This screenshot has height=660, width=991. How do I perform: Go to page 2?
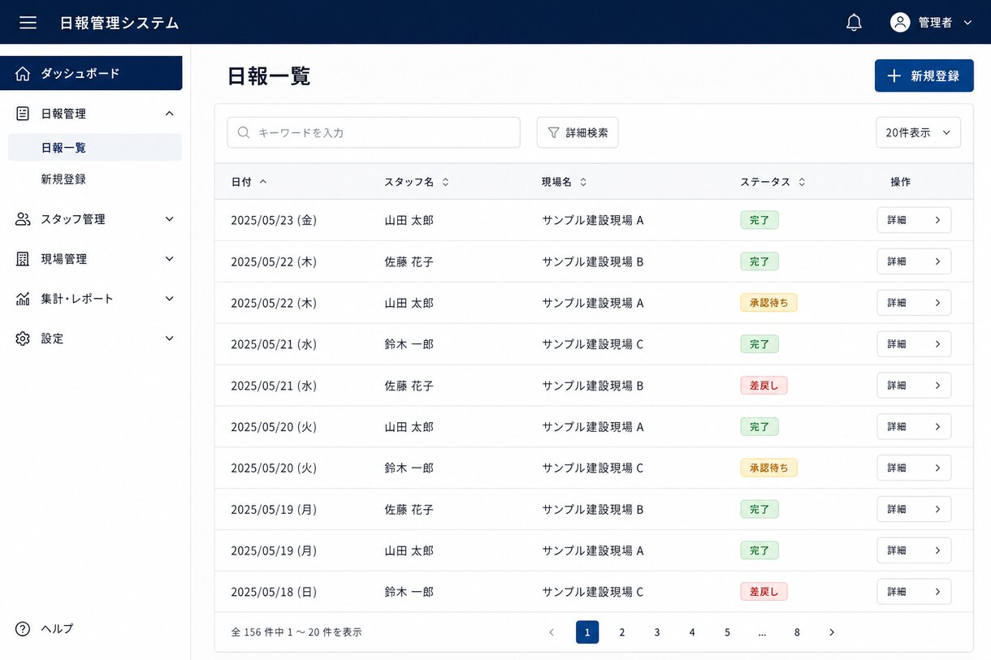pyautogui.click(x=622, y=632)
